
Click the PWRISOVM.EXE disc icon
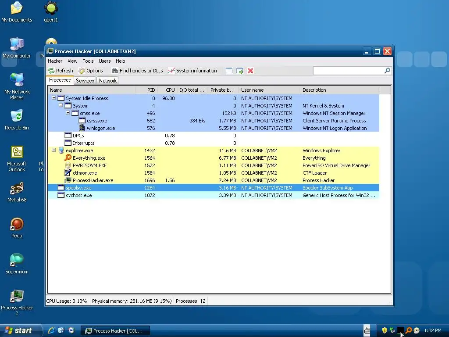[68, 165]
